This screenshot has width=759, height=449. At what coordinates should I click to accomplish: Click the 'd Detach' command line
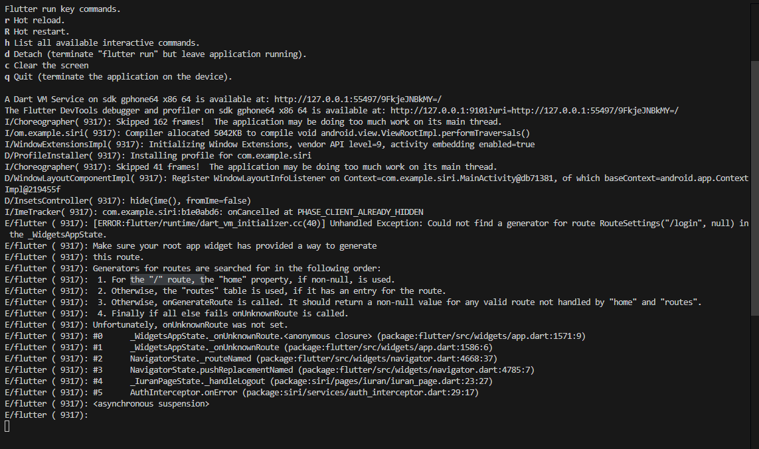click(155, 54)
